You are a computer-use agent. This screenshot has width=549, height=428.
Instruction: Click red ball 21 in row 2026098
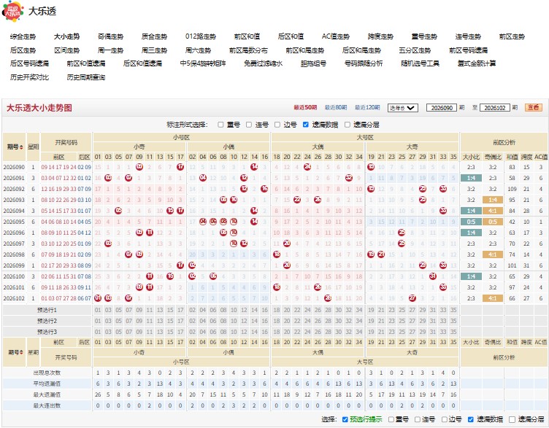(x=381, y=254)
